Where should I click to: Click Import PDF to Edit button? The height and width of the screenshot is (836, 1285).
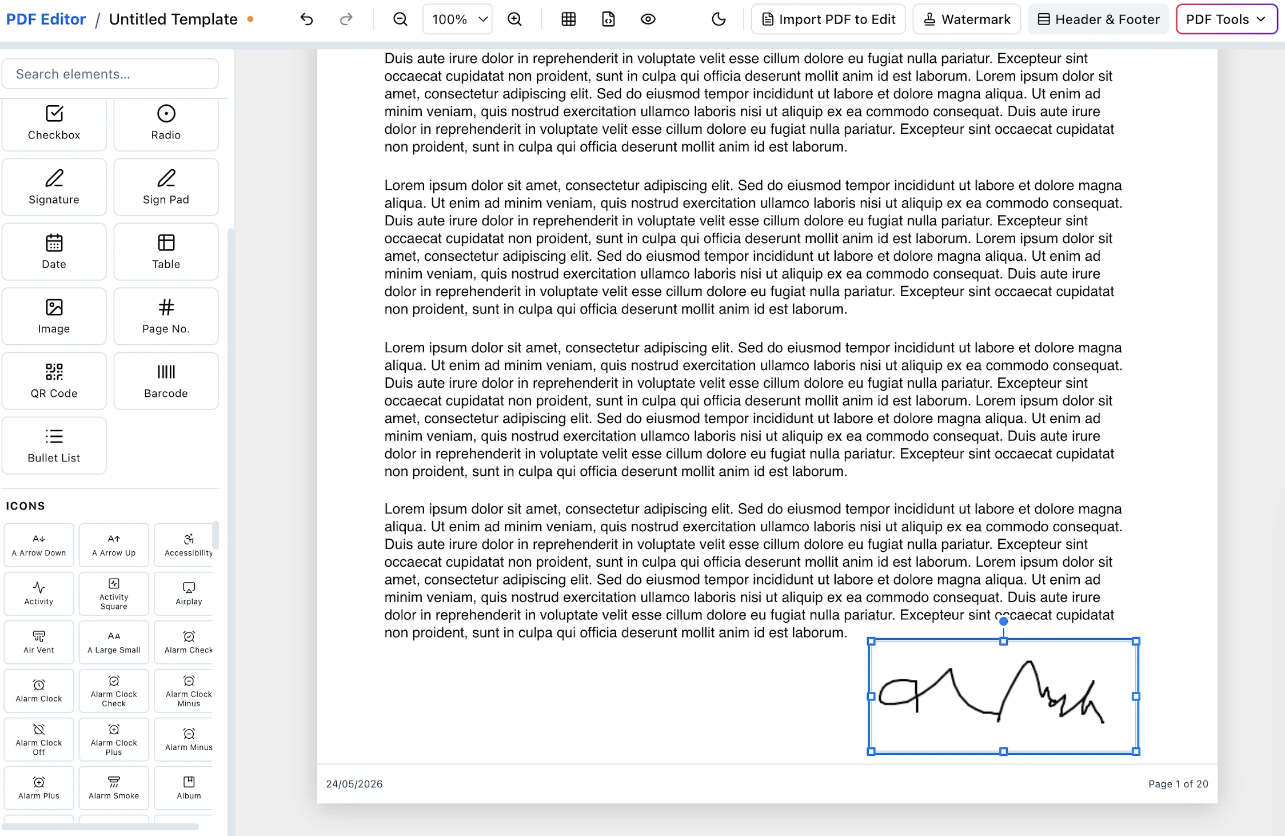[x=828, y=19]
